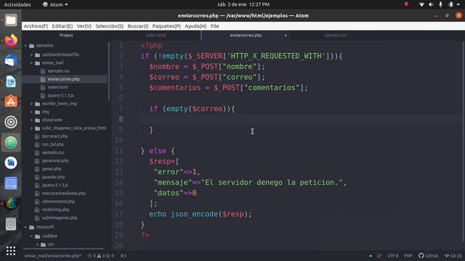Open con_bd.php in the tree
This screenshot has height=261, width=465.
[53, 144]
